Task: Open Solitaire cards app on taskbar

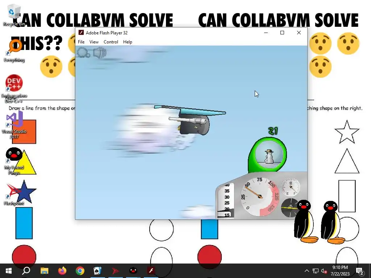Action: click(97, 271)
